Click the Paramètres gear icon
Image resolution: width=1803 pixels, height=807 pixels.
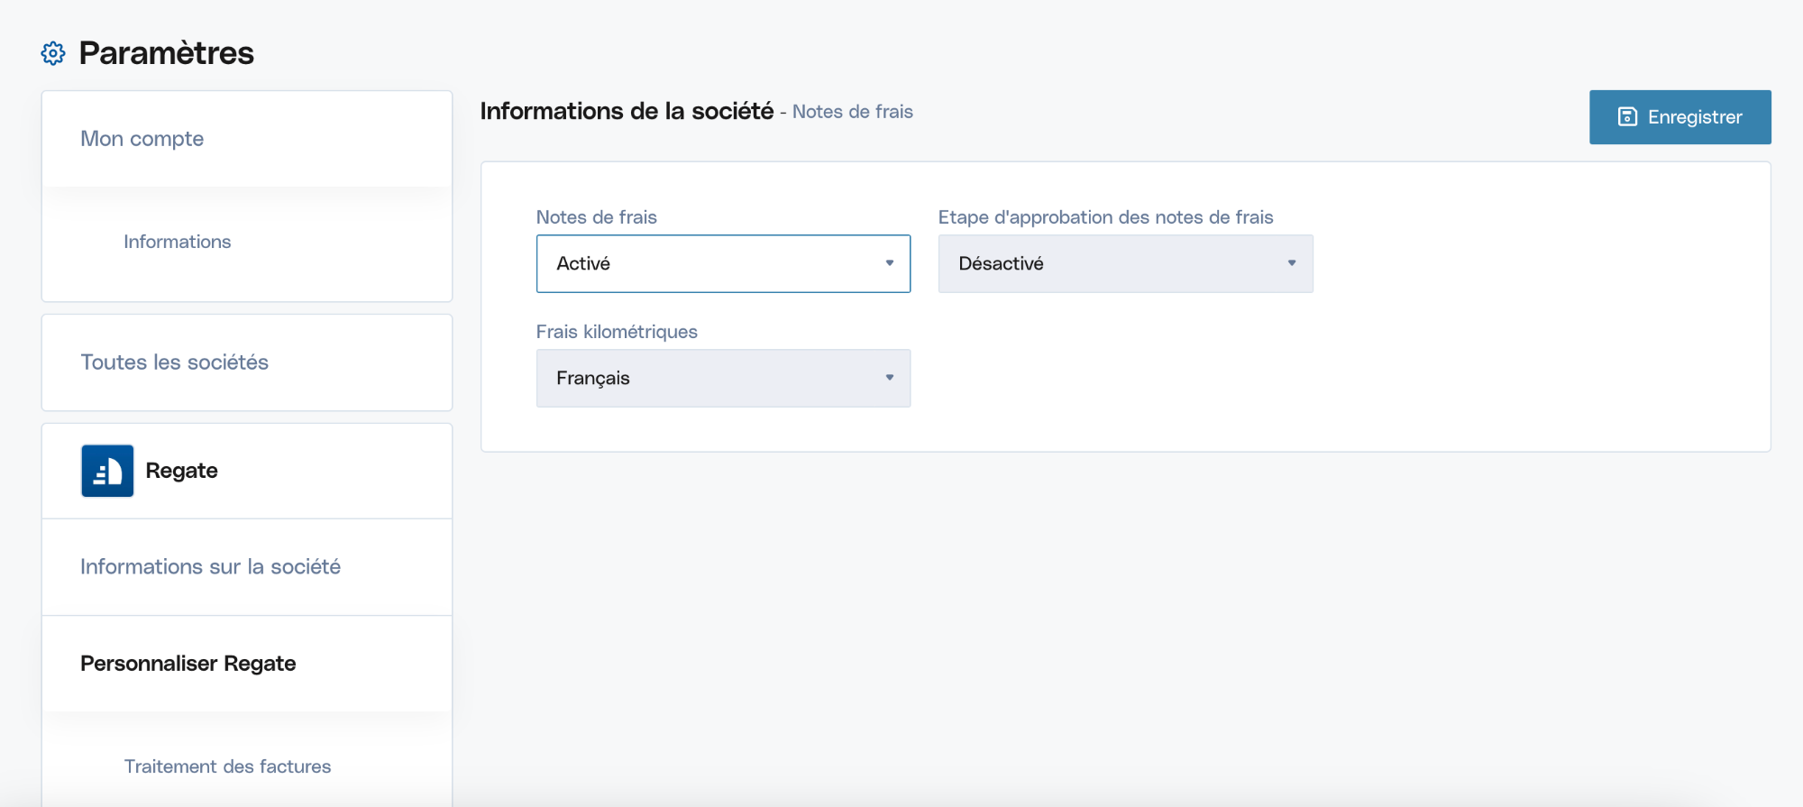(53, 53)
